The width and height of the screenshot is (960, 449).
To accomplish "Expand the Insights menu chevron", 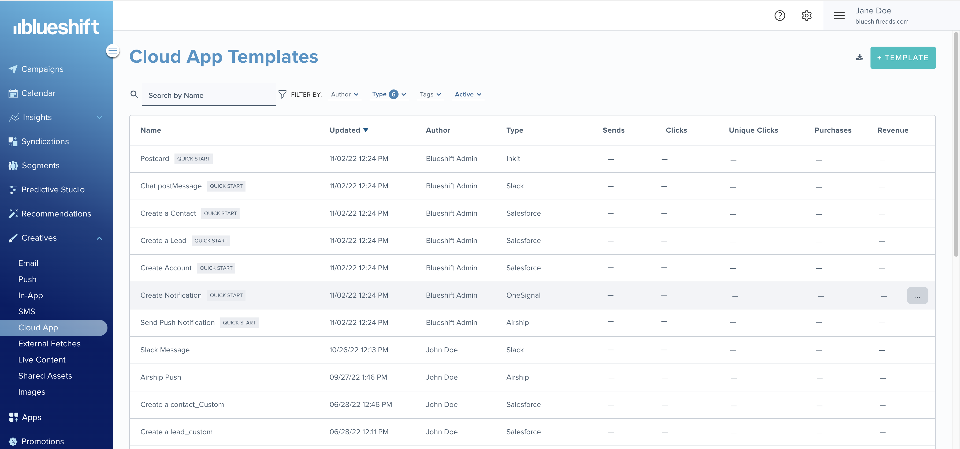I will coord(99,117).
